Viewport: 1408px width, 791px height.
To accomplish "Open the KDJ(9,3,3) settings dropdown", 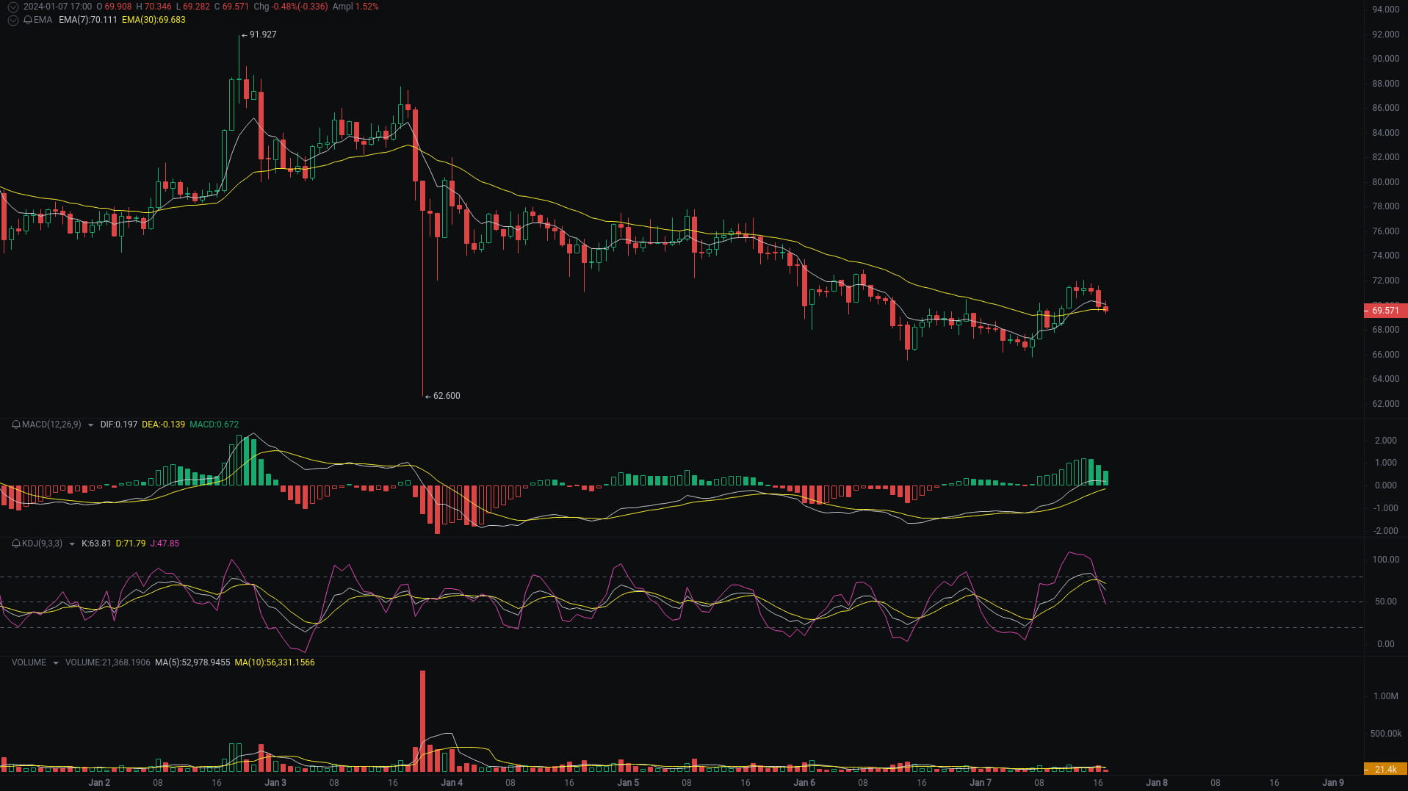I will (x=70, y=543).
